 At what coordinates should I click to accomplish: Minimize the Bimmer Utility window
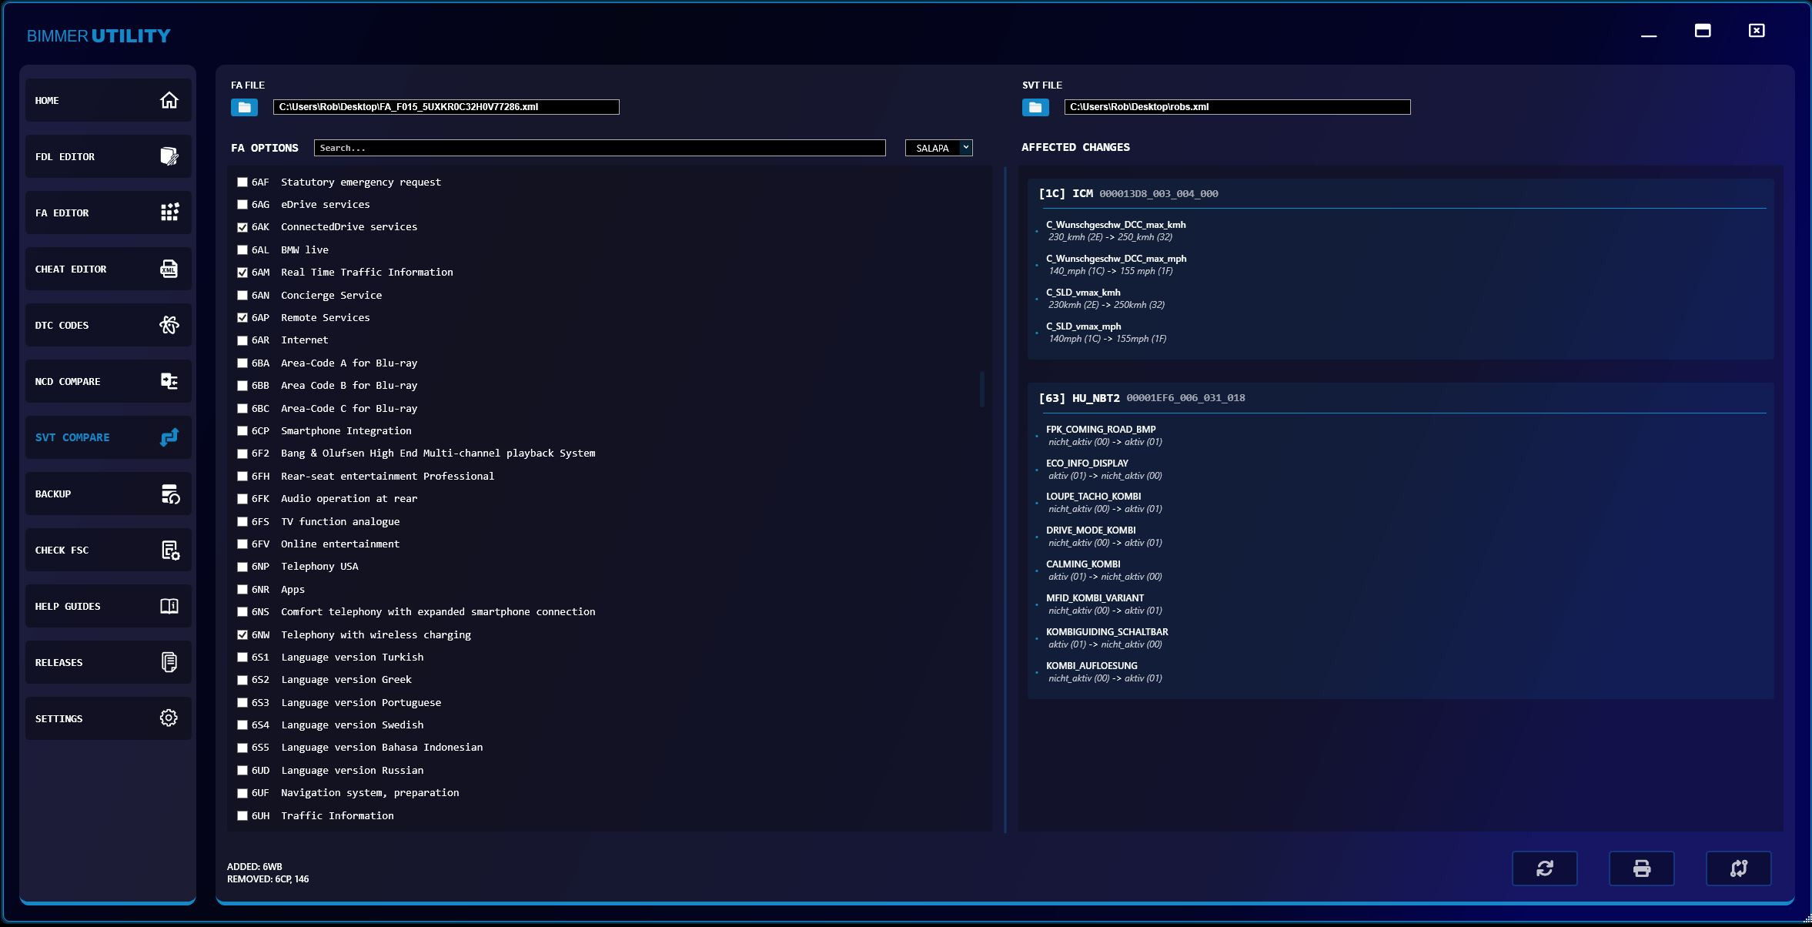pos(1649,35)
